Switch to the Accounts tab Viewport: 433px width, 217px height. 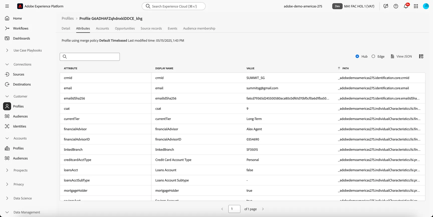[x=102, y=28]
